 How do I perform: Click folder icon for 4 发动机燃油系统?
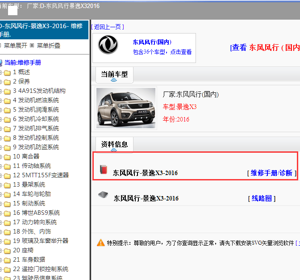pos(7,101)
